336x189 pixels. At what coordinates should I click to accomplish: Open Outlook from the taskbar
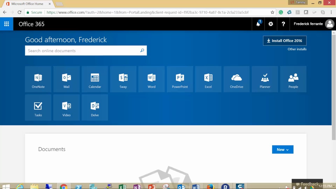coord(181,187)
